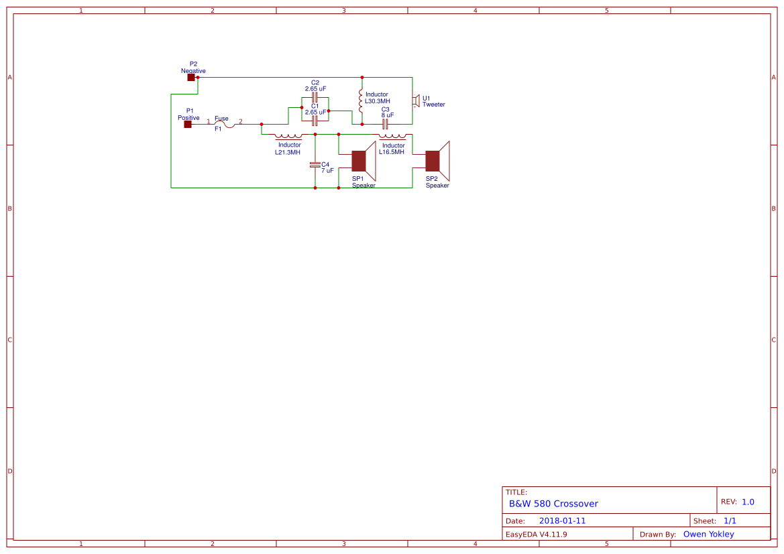This screenshot has height=554, width=784.
Task: Select the C3 8 uF capacitor symbol
Action: pyautogui.click(x=385, y=124)
